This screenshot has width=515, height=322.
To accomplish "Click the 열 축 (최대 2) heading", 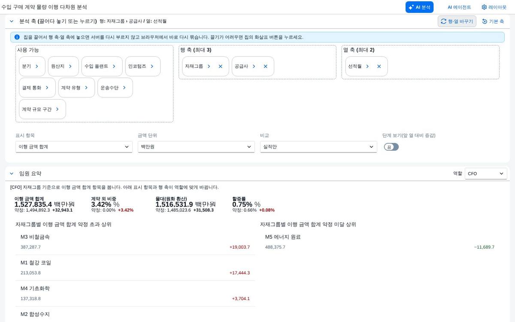I will [359, 50].
